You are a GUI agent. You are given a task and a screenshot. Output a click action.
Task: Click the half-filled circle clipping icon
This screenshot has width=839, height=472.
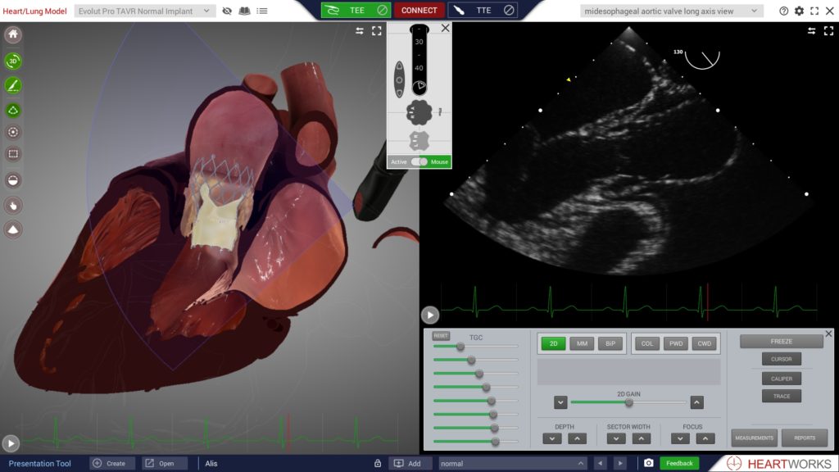[x=13, y=180]
